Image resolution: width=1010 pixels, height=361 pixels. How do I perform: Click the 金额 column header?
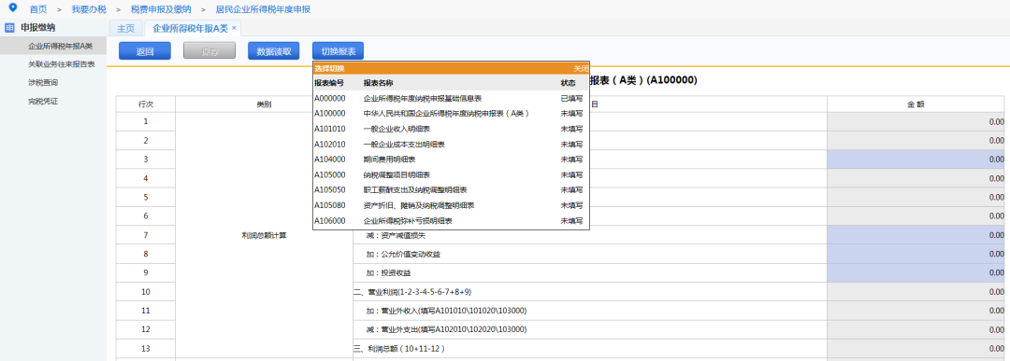click(x=916, y=104)
